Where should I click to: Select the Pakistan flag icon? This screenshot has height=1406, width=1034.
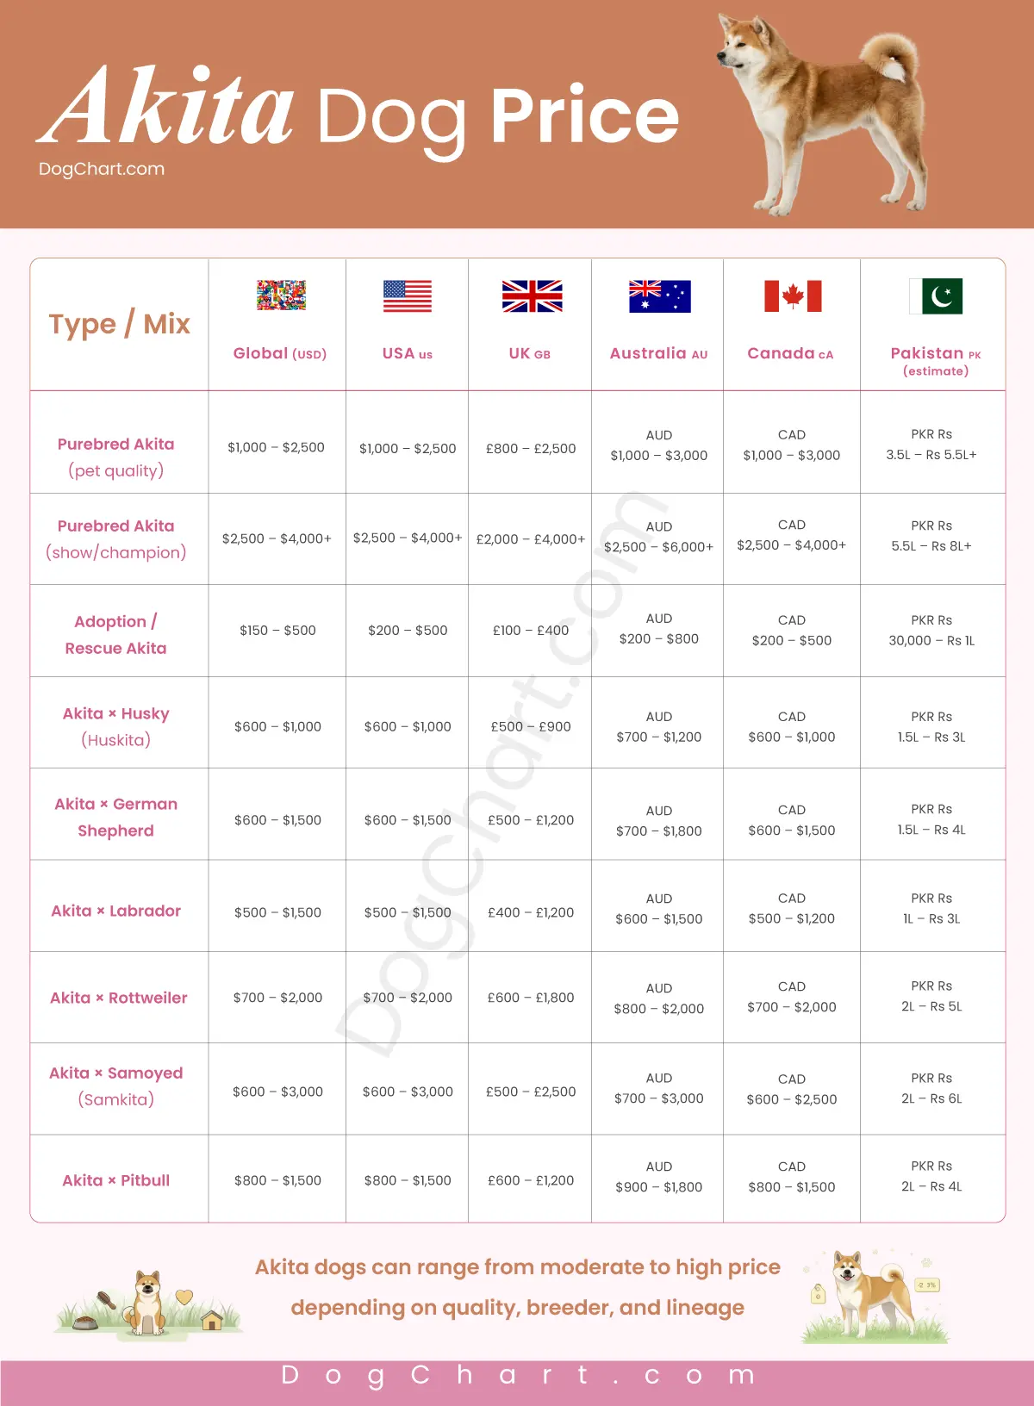936,296
